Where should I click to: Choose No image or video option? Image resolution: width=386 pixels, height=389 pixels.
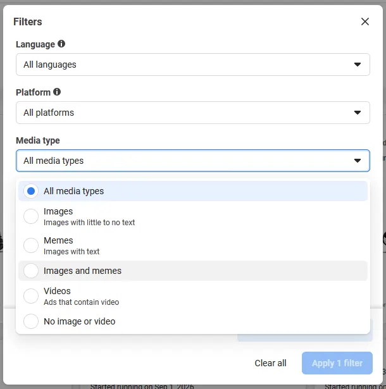193,321
